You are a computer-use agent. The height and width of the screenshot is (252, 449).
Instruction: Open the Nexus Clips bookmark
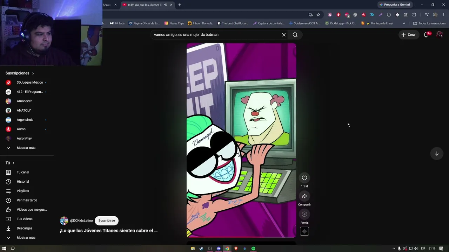174,23
